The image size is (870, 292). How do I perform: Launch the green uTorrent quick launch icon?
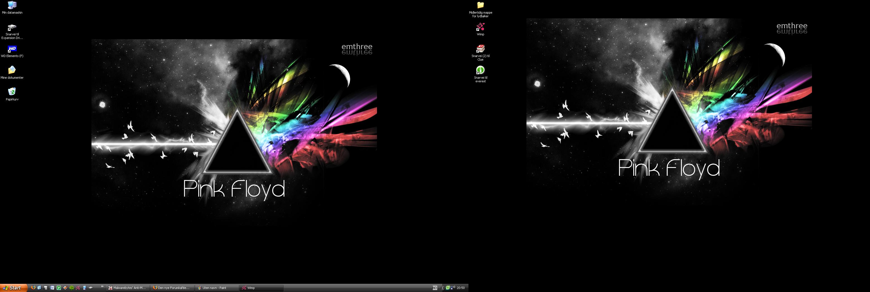(x=59, y=288)
